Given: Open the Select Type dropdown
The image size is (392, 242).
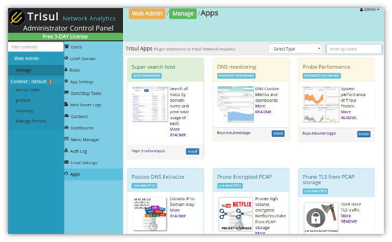Looking at the screenshot, I should pyautogui.click(x=295, y=49).
